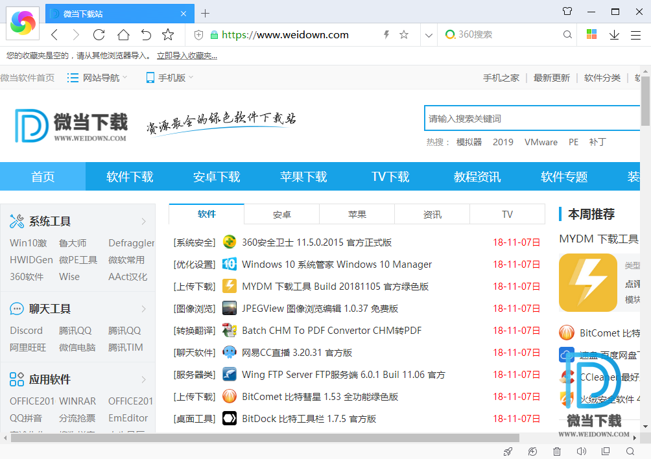Click the horizontal scrollbar thumb
The width and height of the screenshot is (651, 459).
coord(265,438)
